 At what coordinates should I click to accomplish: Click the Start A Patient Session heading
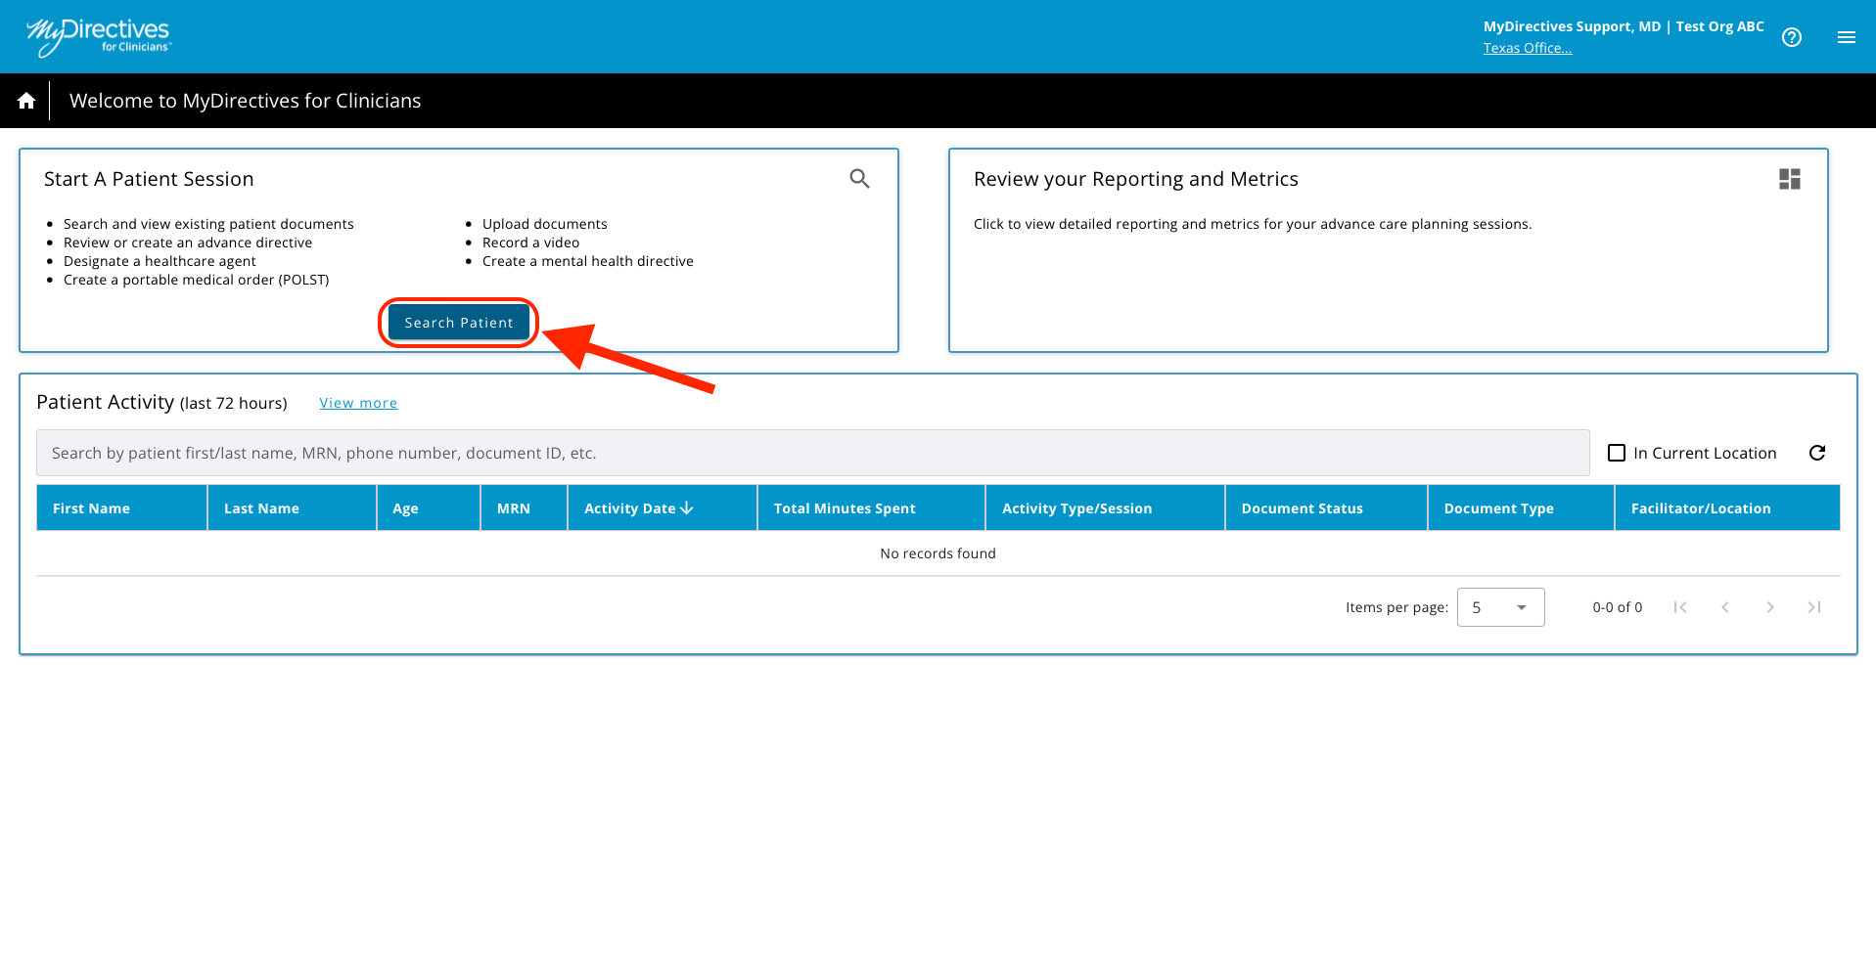[149, 179]
